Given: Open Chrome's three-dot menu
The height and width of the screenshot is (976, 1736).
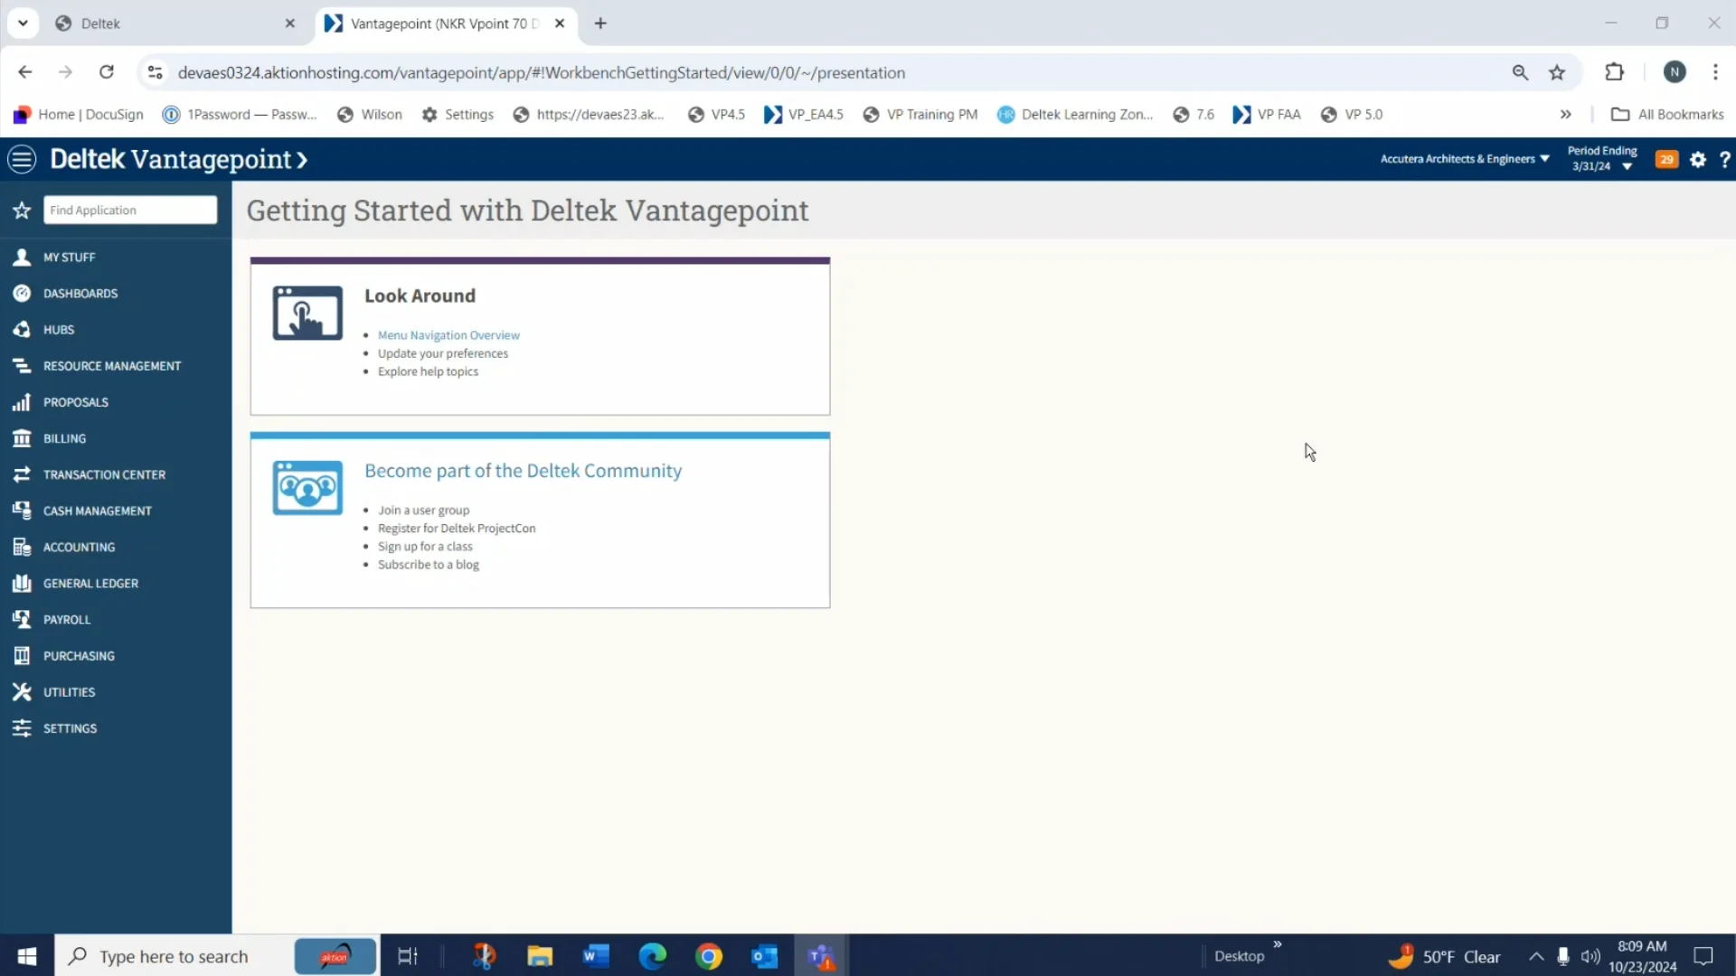Looking at the screenshot, I should point(1715,72).
